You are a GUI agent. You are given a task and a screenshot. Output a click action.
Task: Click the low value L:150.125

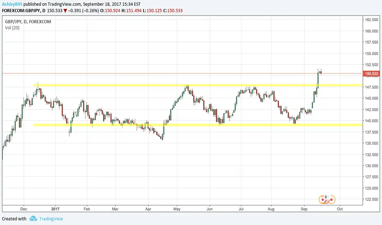(152, 11)
